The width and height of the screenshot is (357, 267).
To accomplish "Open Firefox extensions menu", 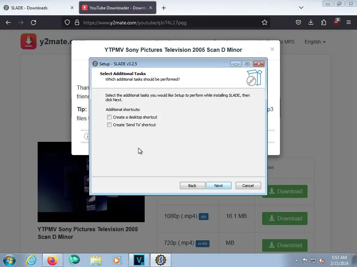I will click(x=324, y=23).
